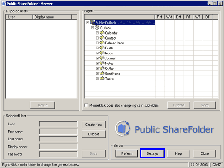Click the title bar application icon
Screen dimensions: 224x168
point(4,4)
